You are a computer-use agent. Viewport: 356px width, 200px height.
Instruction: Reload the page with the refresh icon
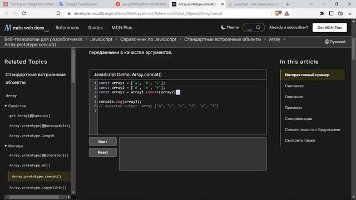(x=24, y=13)
